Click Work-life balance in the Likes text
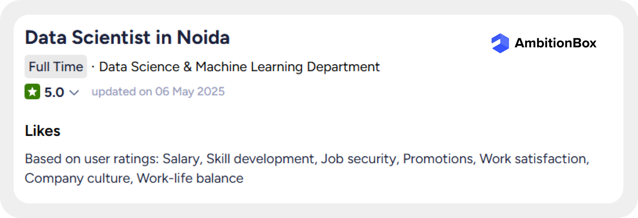This screenshot has height=218, width=638. point(190,178)
